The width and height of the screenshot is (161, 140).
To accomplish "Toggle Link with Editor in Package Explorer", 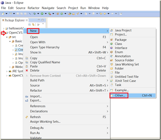I will coord(33,25).
